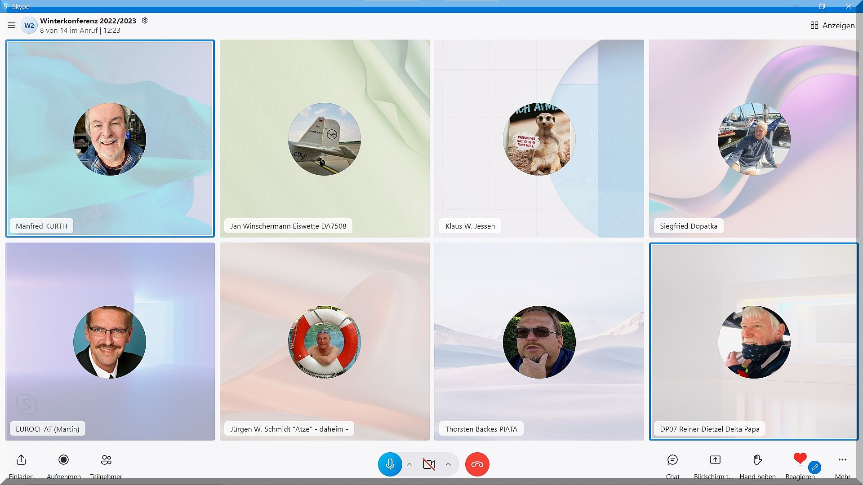Edit reactions with pencil badge
Image resolution: width=863 pixels, height=485 pixels.
(x=814, y=467)
